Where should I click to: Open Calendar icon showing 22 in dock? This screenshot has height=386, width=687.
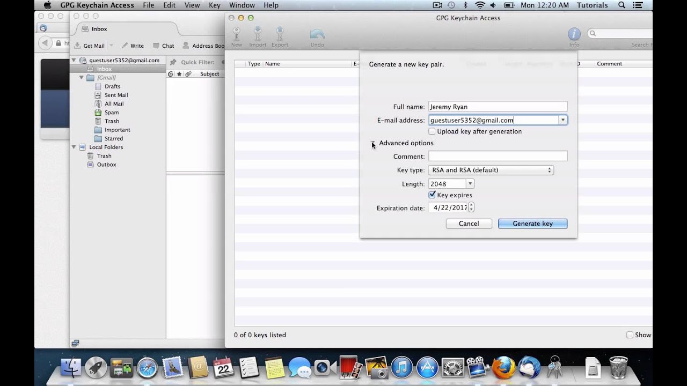tap(223, 368)
